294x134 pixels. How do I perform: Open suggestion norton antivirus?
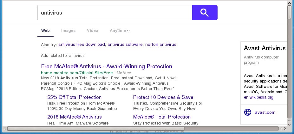(x=161, y=45)
